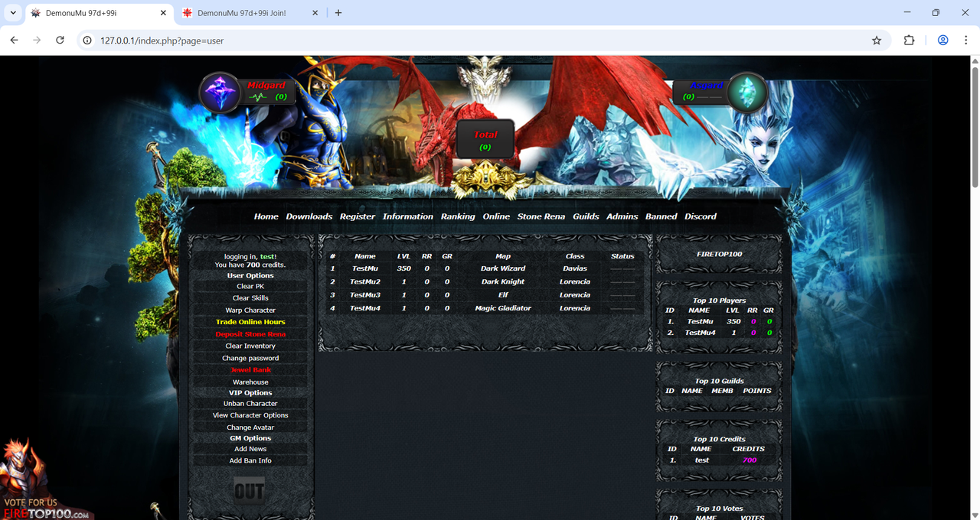Select TestMu4 in the character table
Screen dimensions: 980x520
(365, 309)
